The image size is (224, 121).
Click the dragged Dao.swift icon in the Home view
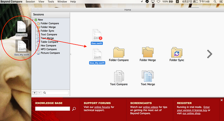[x=97, y=37]
